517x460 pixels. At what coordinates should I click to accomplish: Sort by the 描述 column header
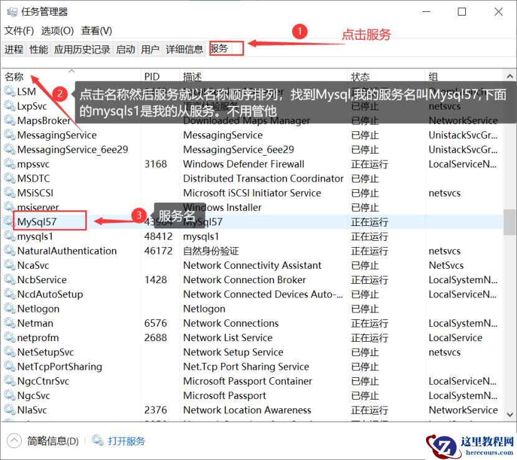(x=263, y=76)
